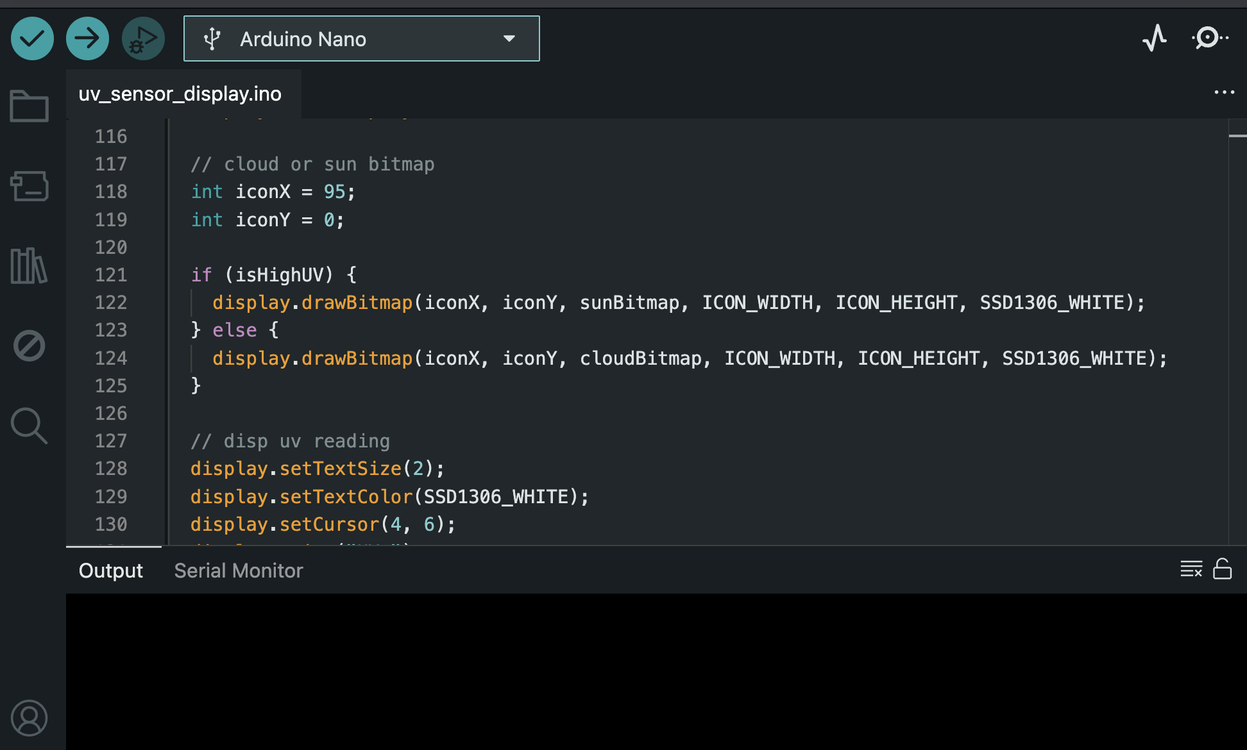Clear the output with the clear icon
1247x750 pixels.
1191,569
